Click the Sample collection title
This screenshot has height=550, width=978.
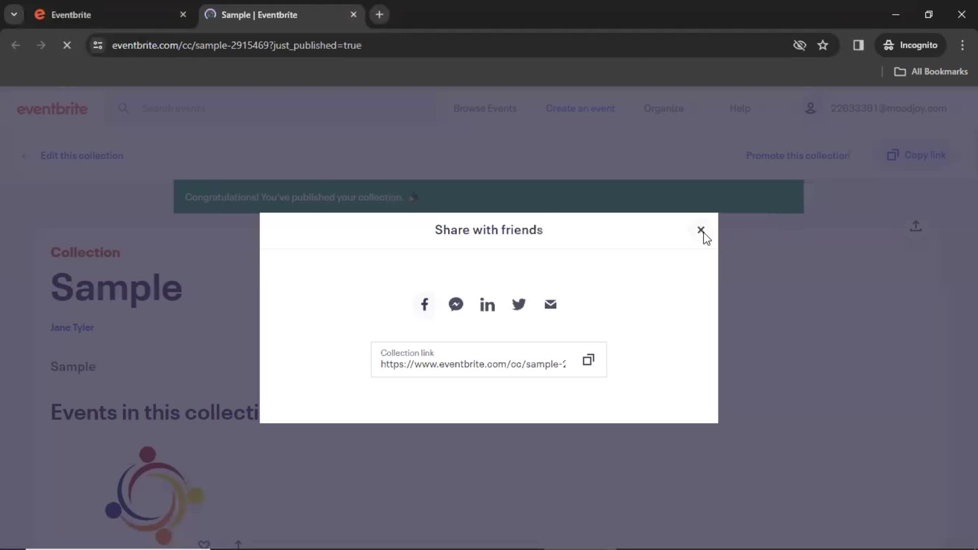point(117,288)
